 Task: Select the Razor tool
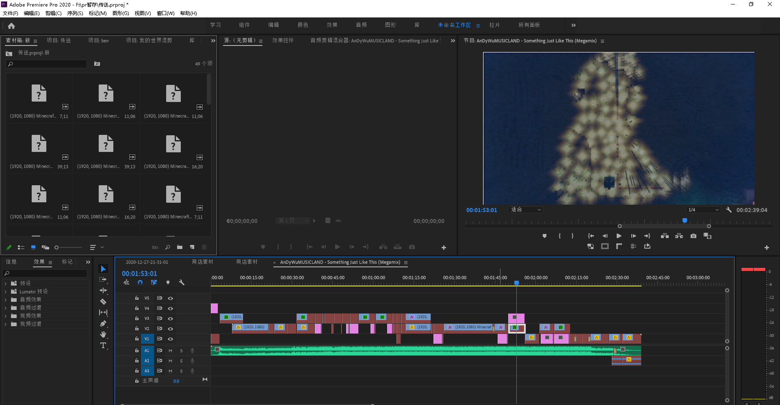pos(103,301)
